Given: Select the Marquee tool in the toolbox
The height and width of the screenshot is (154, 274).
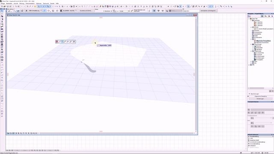Looking at the screenshot, I should [2, 14].
